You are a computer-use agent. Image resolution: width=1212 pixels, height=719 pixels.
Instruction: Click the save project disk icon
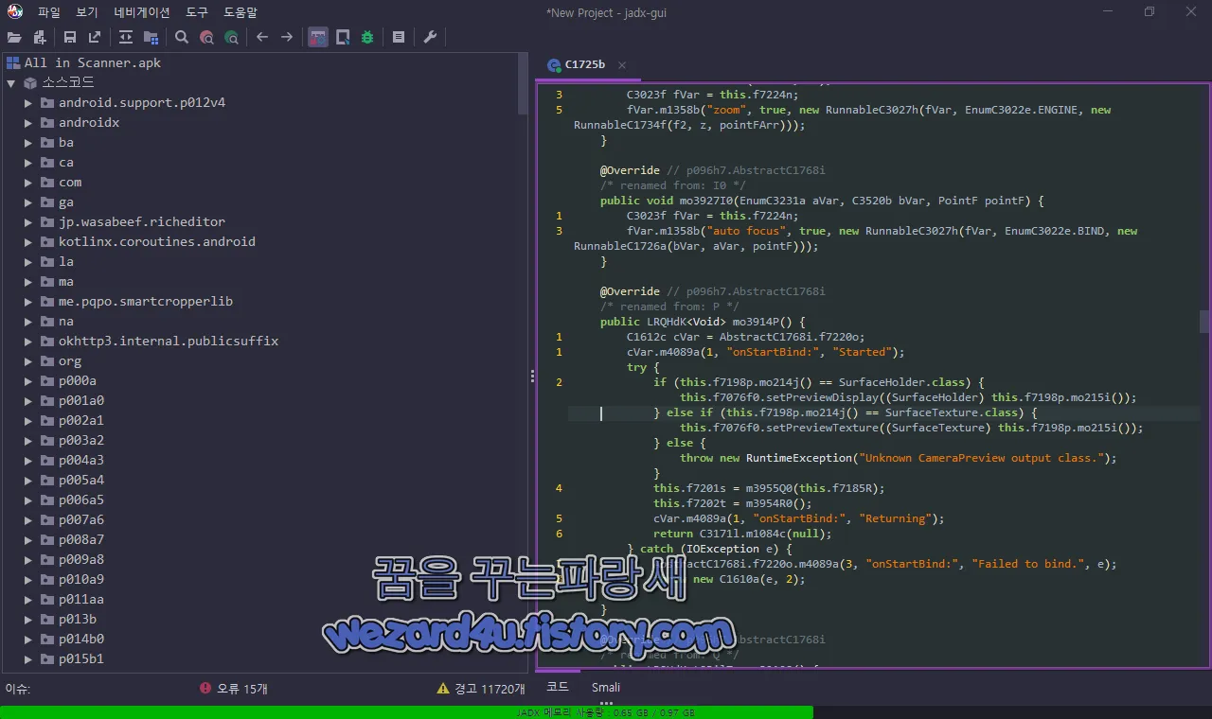click(x=70, y=37)
